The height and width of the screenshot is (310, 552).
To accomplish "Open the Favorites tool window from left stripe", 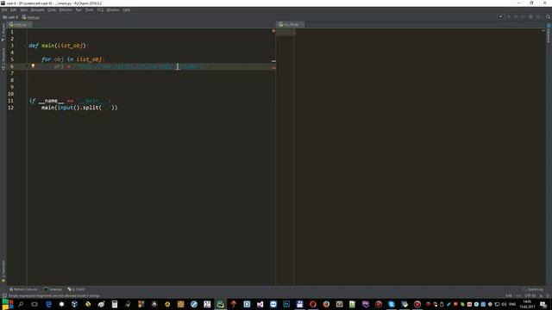I will (3, 272).
